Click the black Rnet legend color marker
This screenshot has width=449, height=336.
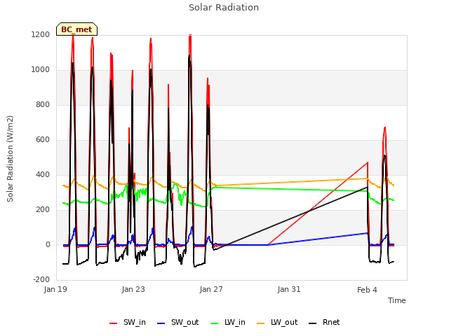click(313, 323)
